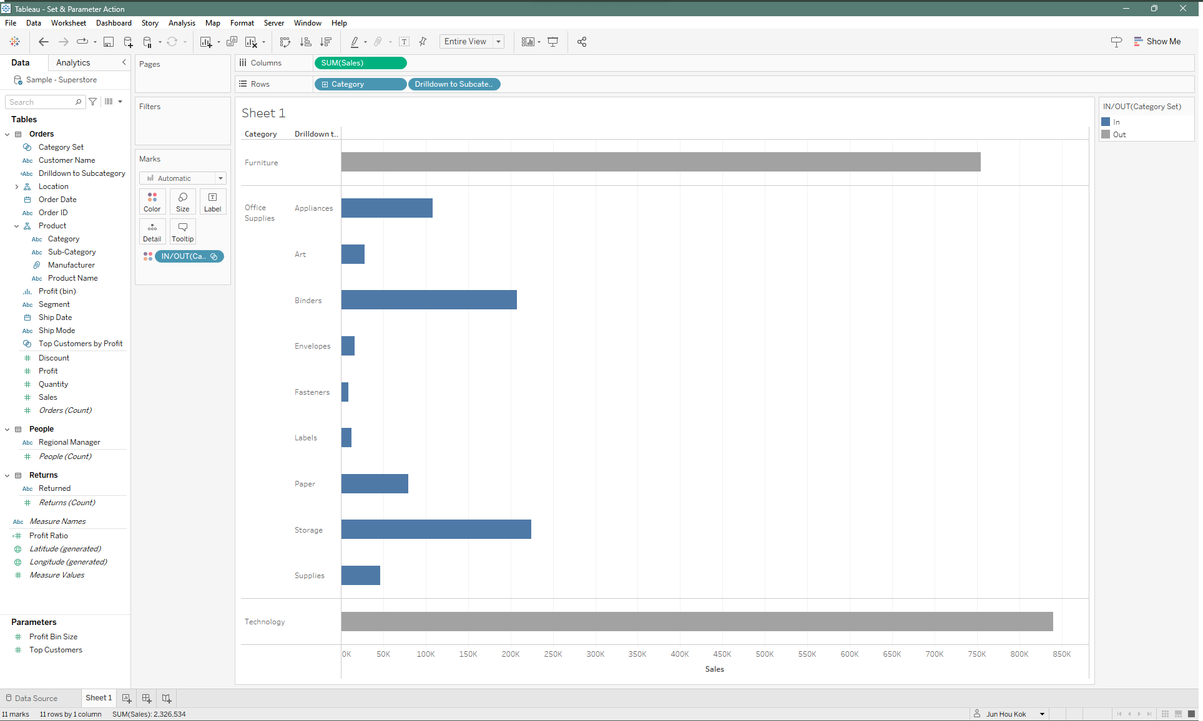Open the Worksheet menu
This screenshot has width=1203, height=721.
[69, 23]
